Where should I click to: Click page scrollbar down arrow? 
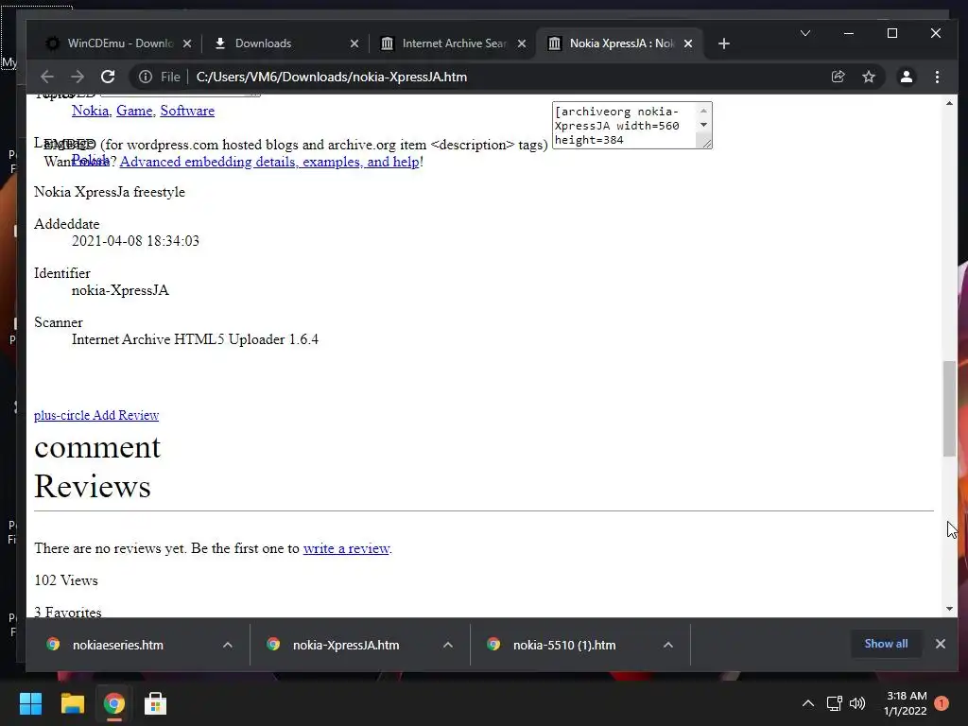(x=949, y=609)
